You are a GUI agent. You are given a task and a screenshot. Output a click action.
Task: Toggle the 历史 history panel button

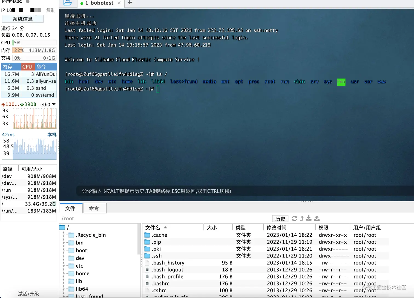(280, 218)
